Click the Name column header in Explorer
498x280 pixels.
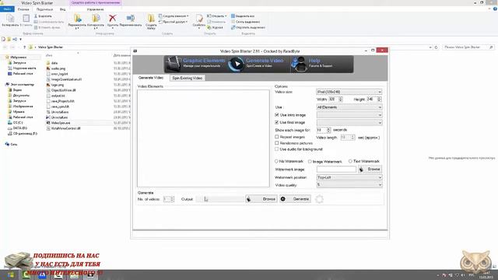pos(49,55)
